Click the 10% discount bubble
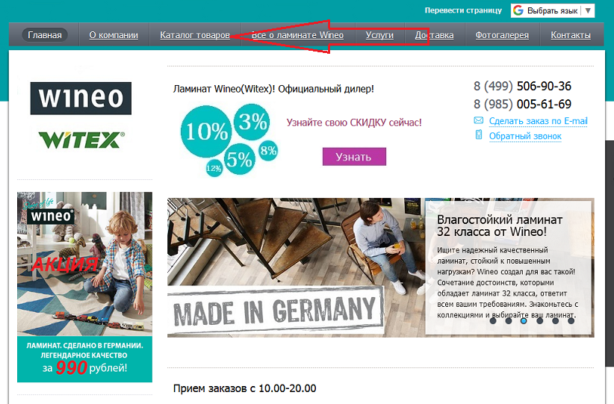614x404 pixels. 206,131
